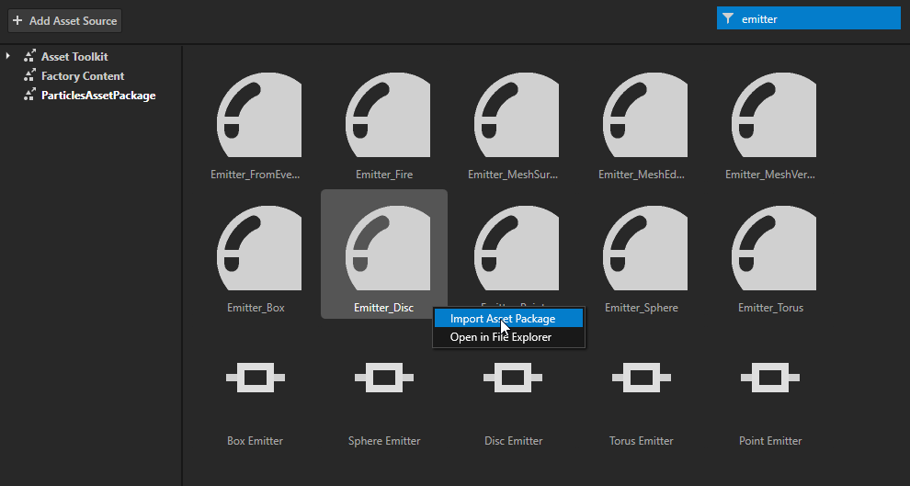910x486 pixels.
Task: Select the Torus Emitter node icon
Action: pyautogui.click(x=642, y=379)
